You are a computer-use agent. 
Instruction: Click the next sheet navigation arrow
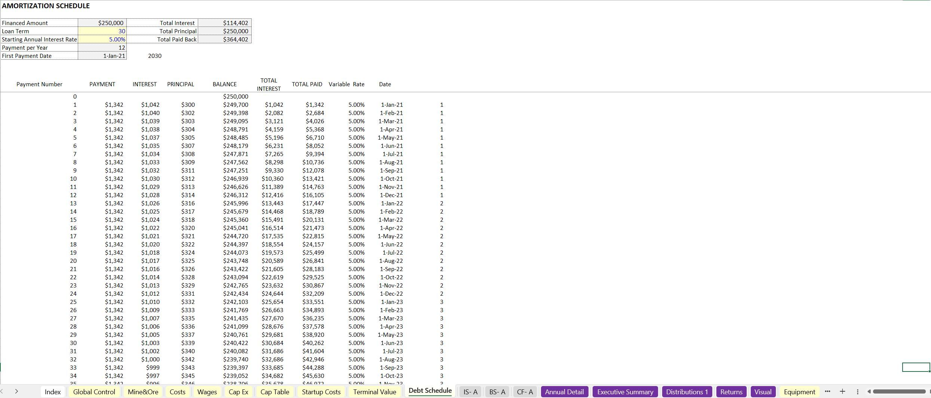(17, 392)
